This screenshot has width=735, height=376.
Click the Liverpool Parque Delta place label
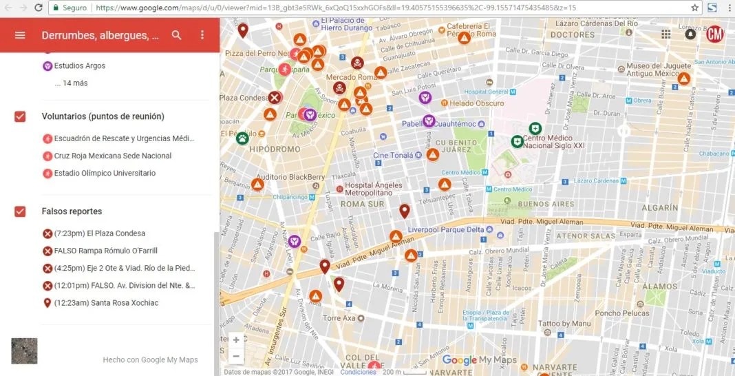pos(445,230)
